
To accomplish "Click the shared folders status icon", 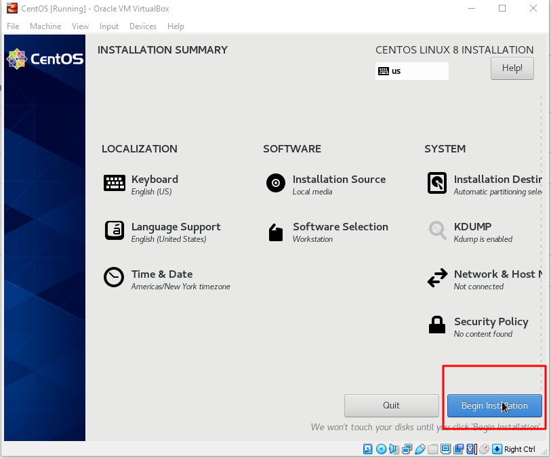I will click(433, 449).
